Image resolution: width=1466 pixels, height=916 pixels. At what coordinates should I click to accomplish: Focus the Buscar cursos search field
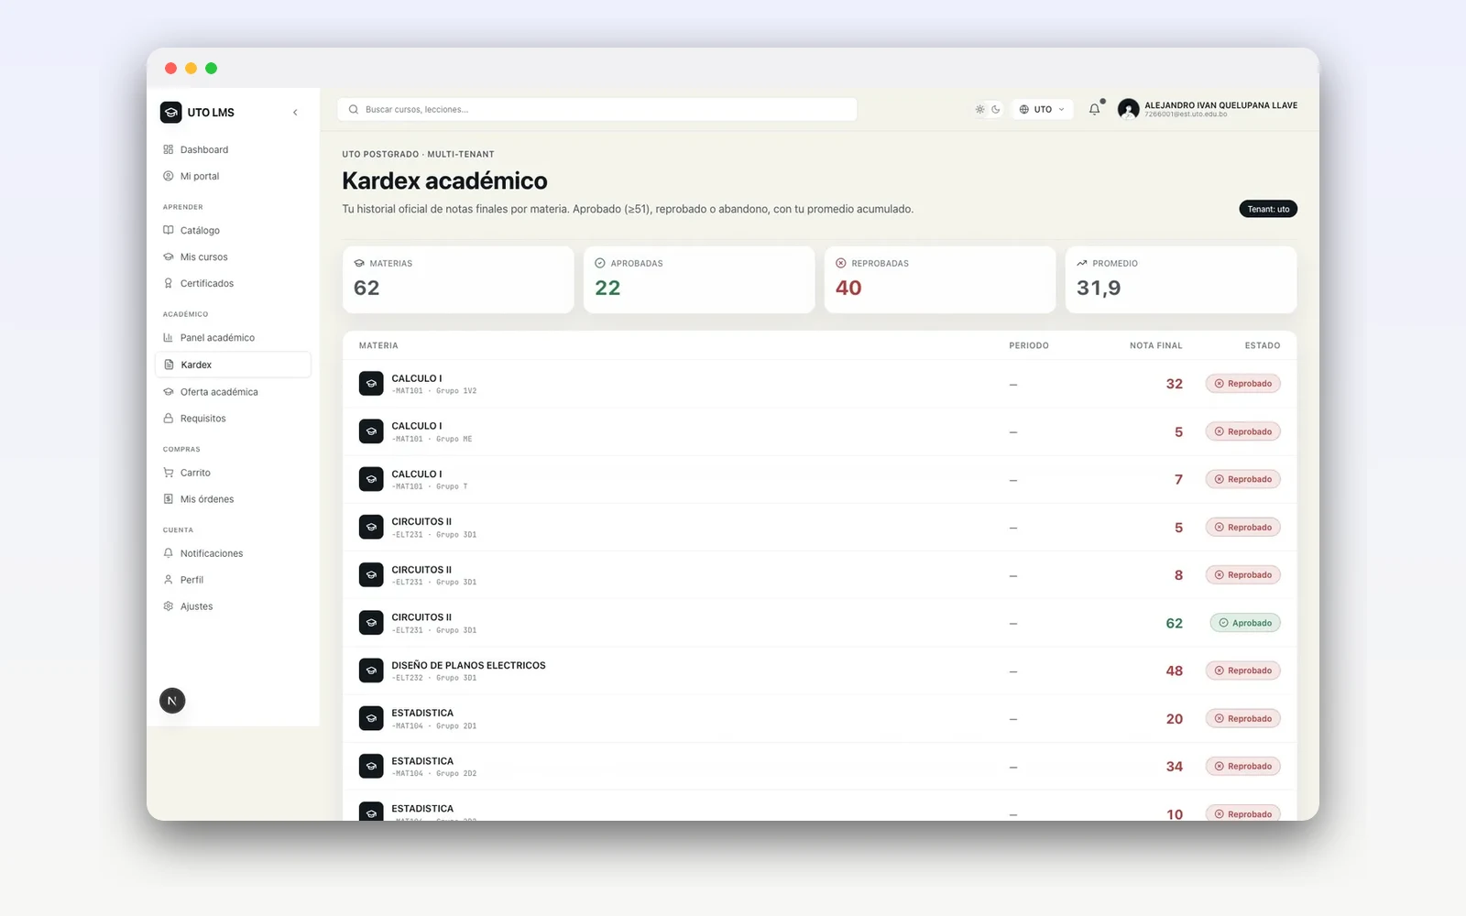(597, 109)
